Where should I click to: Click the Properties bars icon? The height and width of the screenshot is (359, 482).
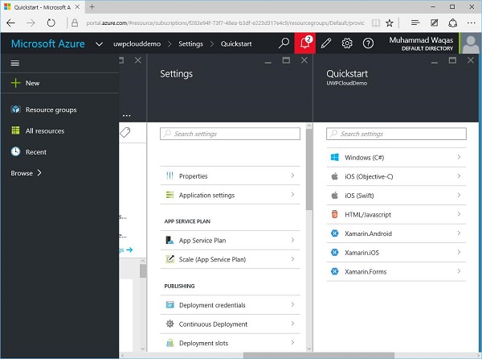[170, 175]
